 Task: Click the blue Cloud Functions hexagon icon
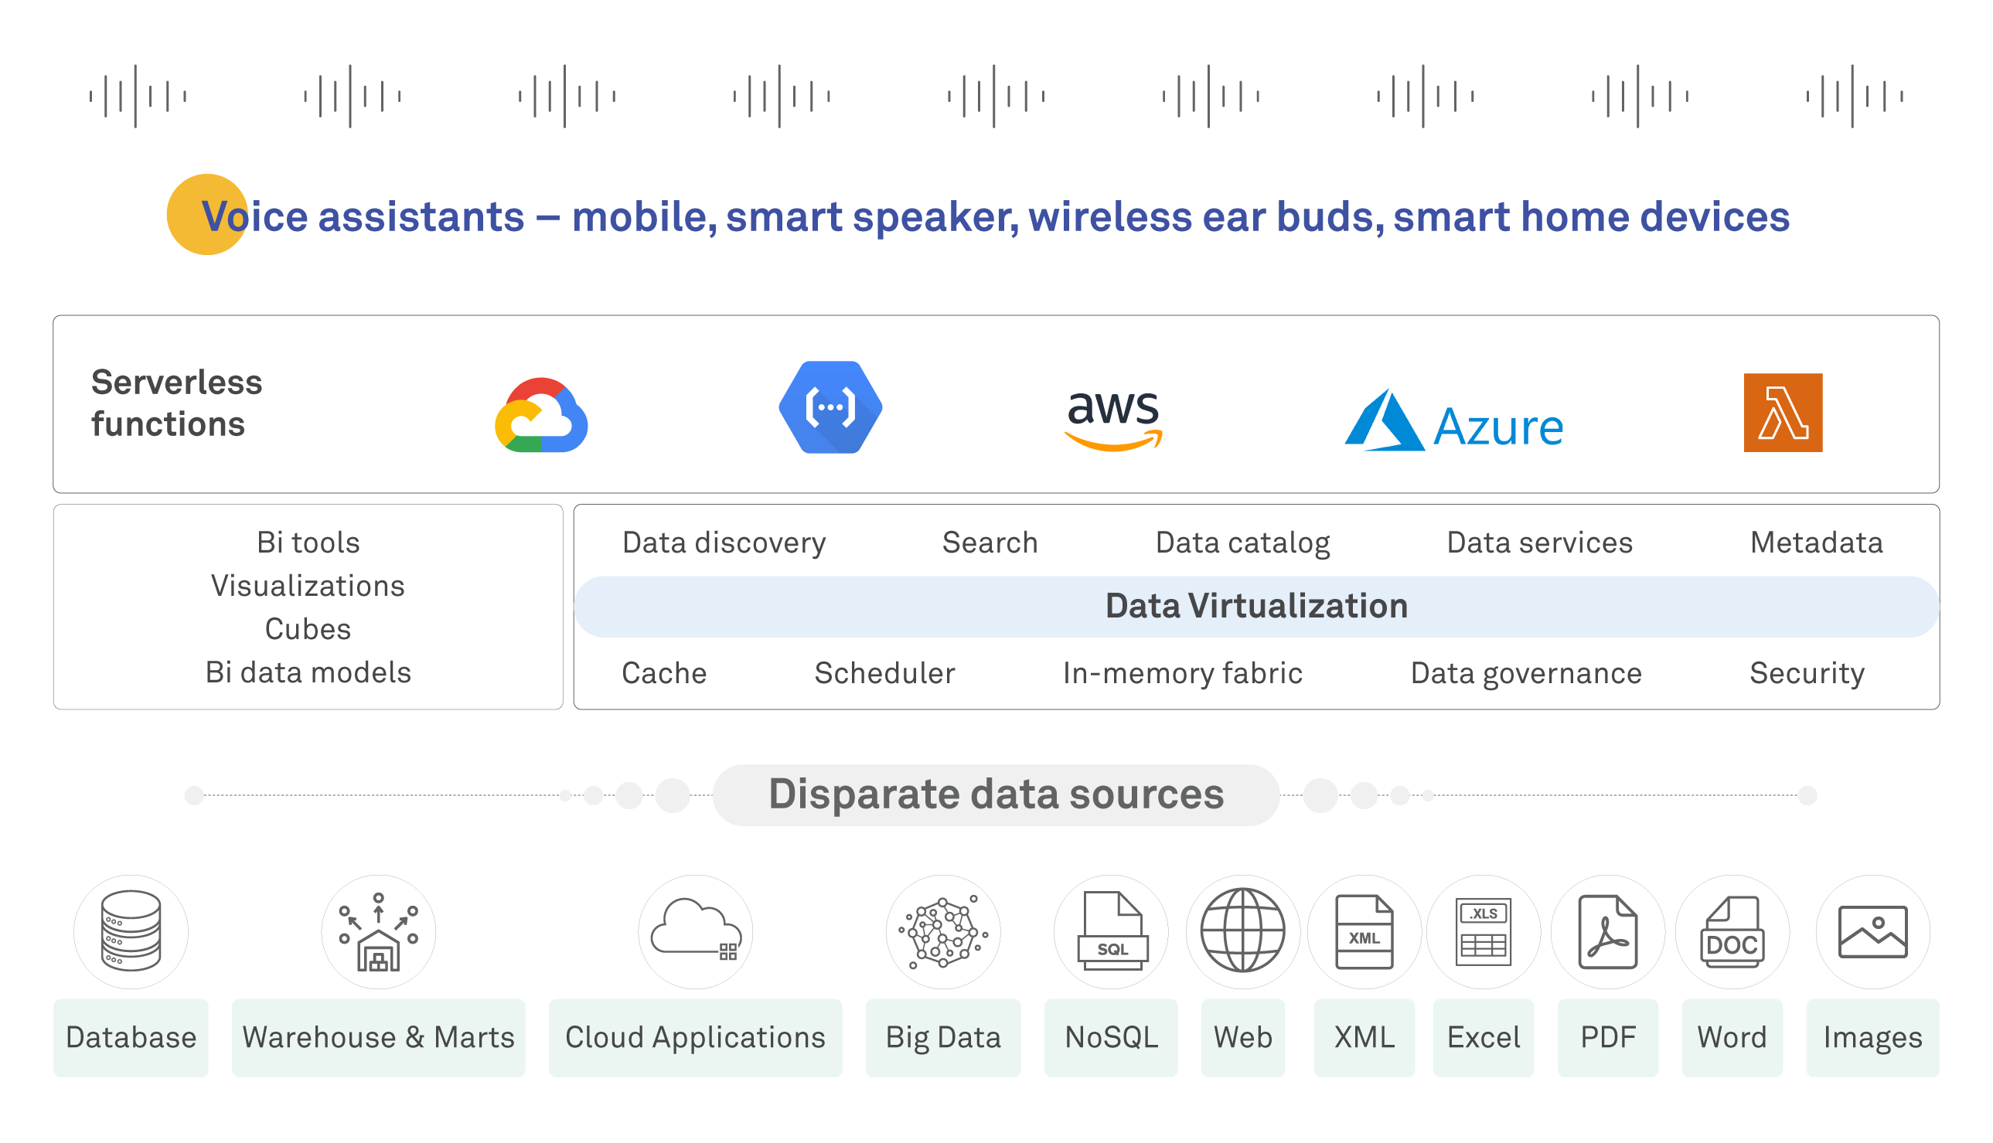(830, 407)
